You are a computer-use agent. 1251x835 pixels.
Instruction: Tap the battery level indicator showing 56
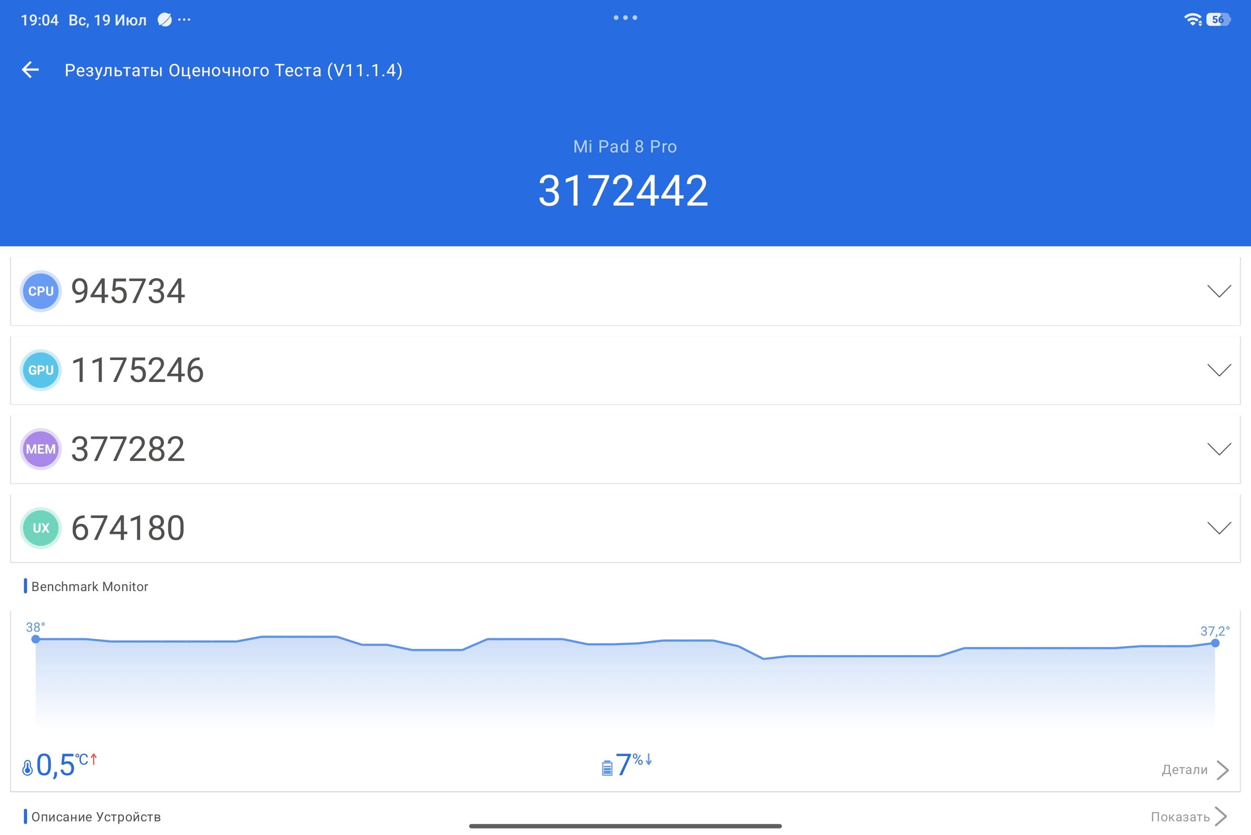coord(1218,19)
